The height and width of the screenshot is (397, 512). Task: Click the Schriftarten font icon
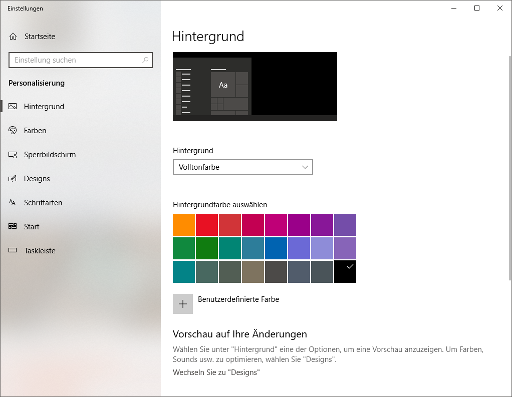(x=13, y=203)
